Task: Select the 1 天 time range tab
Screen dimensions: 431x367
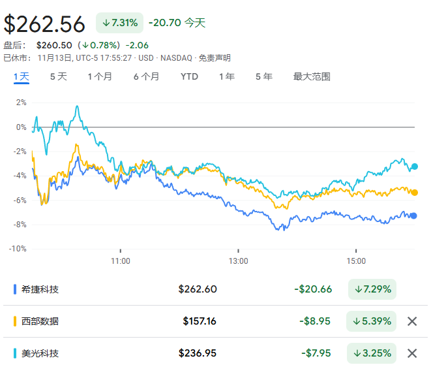Action: pos(22,76)
